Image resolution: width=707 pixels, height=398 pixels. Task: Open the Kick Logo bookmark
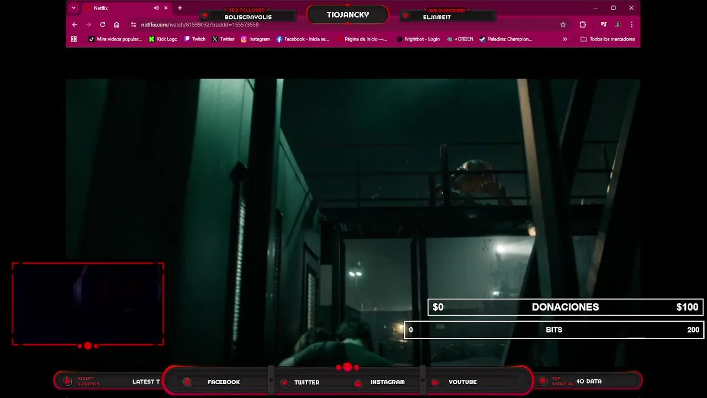(x=163, y=39)
